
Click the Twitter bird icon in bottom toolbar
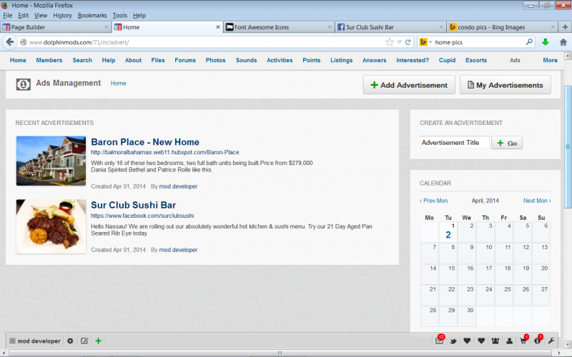453,341
